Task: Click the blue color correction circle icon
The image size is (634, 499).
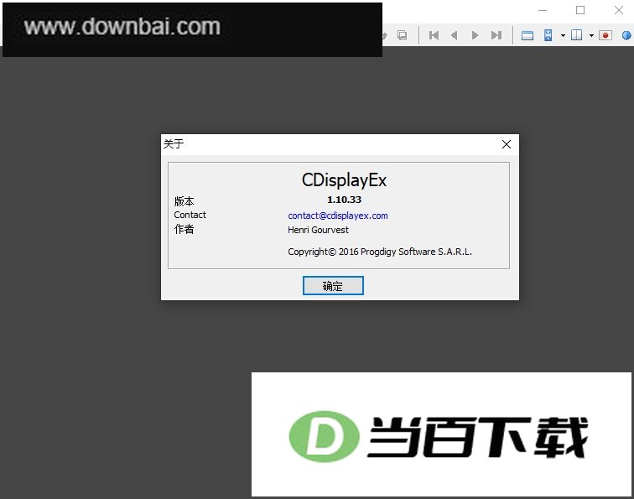Action: [x=626, y=35]
